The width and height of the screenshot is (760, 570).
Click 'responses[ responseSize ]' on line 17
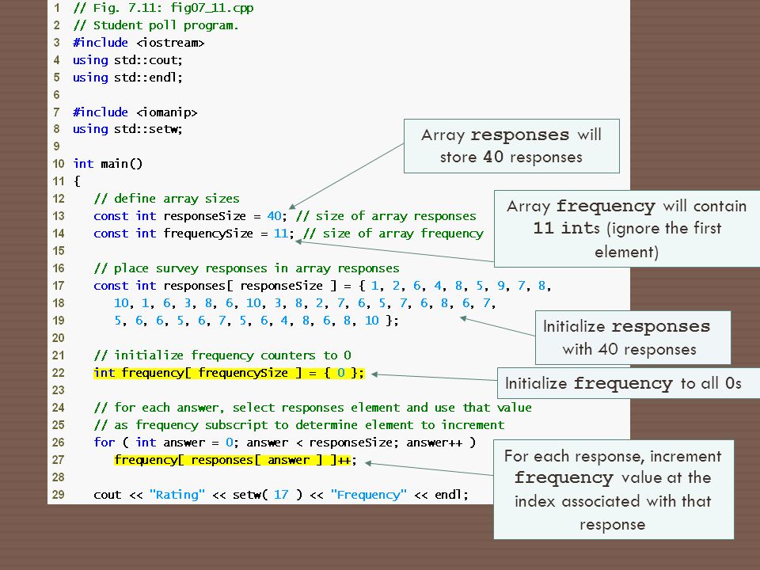point(249,286)
